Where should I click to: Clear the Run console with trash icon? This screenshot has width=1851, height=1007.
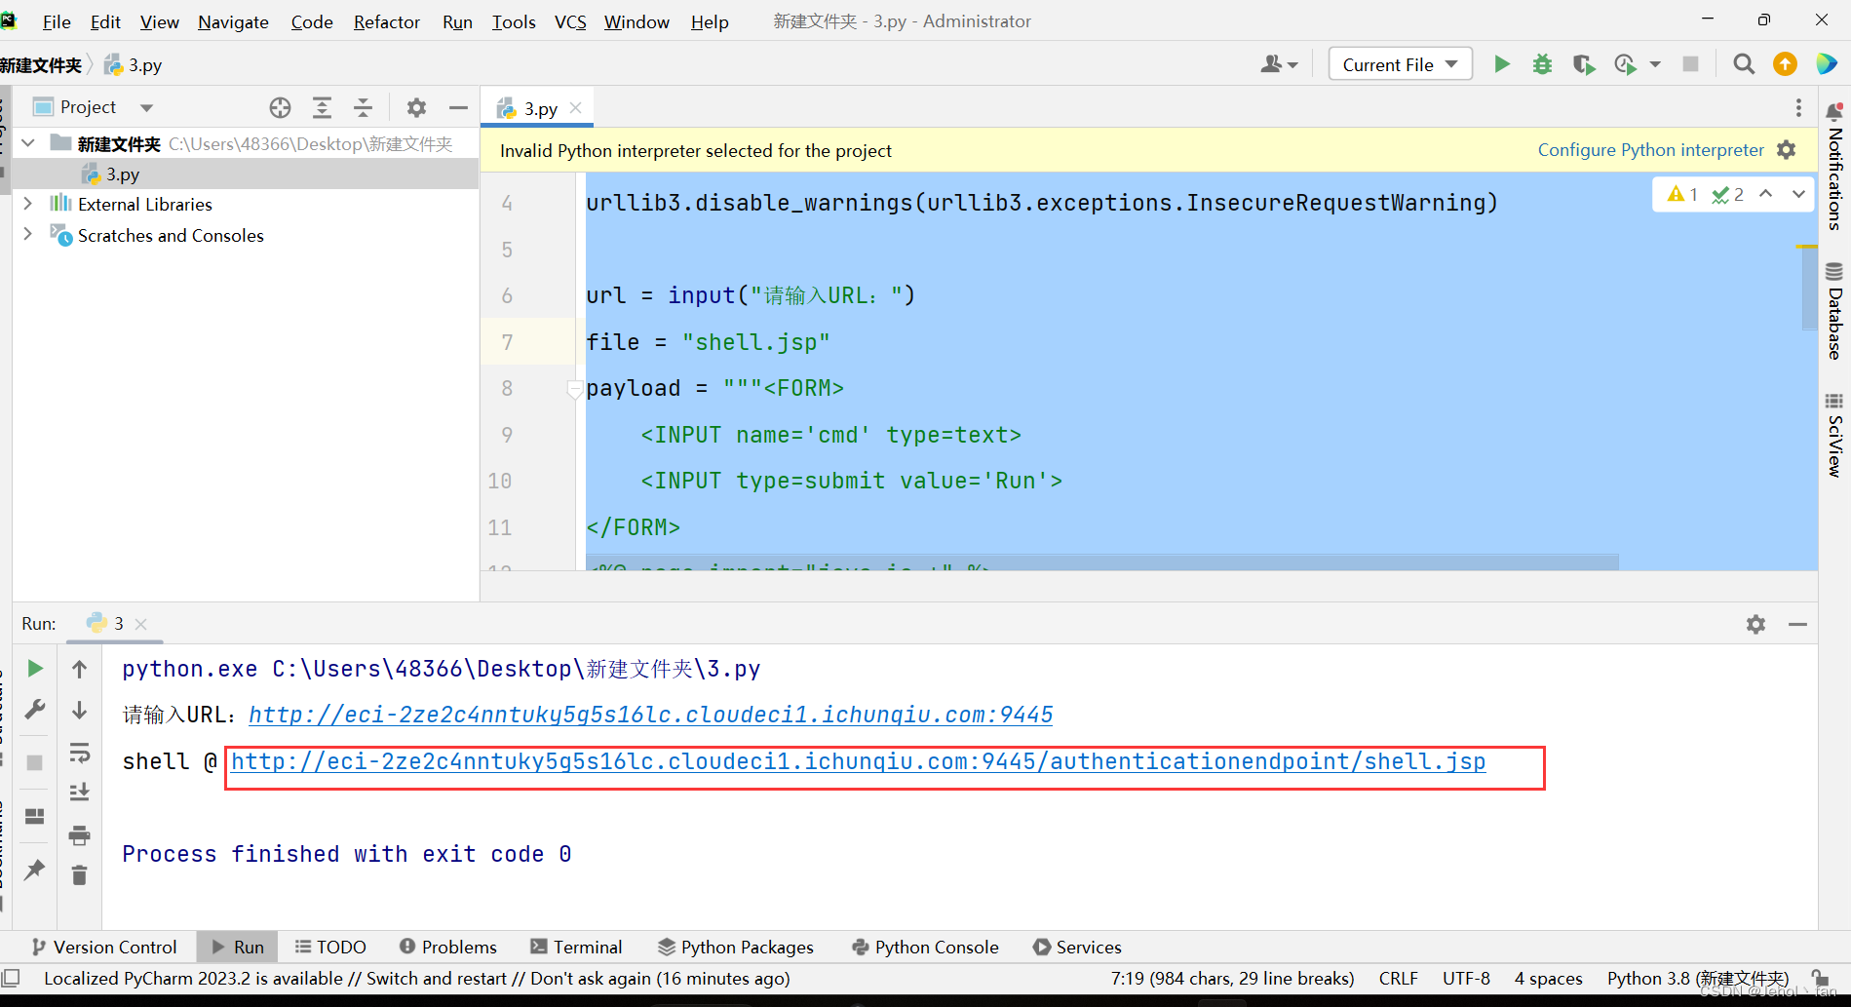80,875
